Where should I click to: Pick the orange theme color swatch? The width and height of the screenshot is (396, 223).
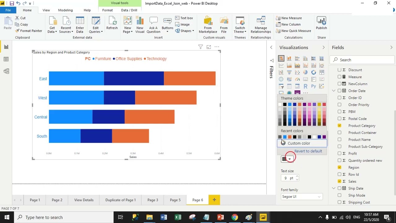click(x=299, y=104)
